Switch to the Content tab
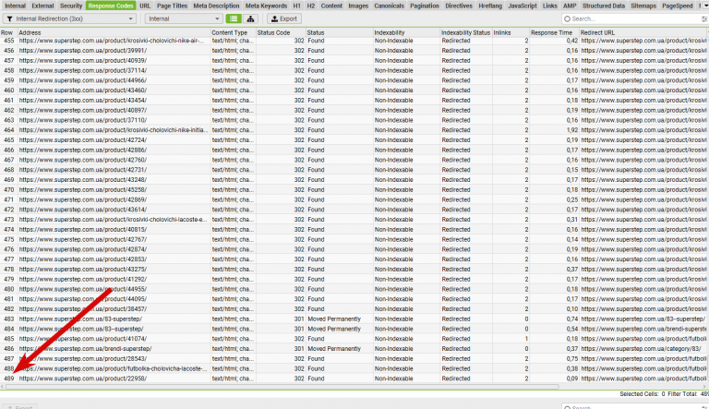 coord(331,6)
